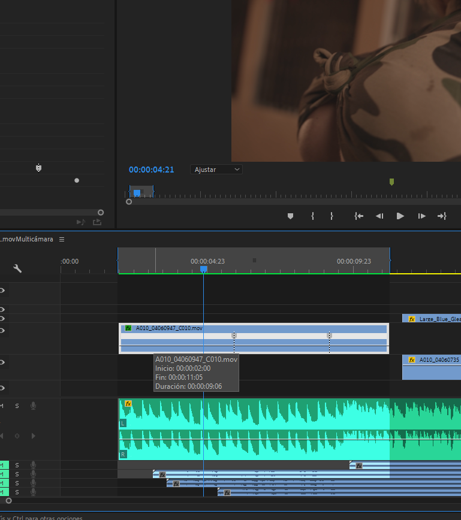Select the first keyframe on the selected clip
Screen dimensions: 461x520
(x=234, y=335)
